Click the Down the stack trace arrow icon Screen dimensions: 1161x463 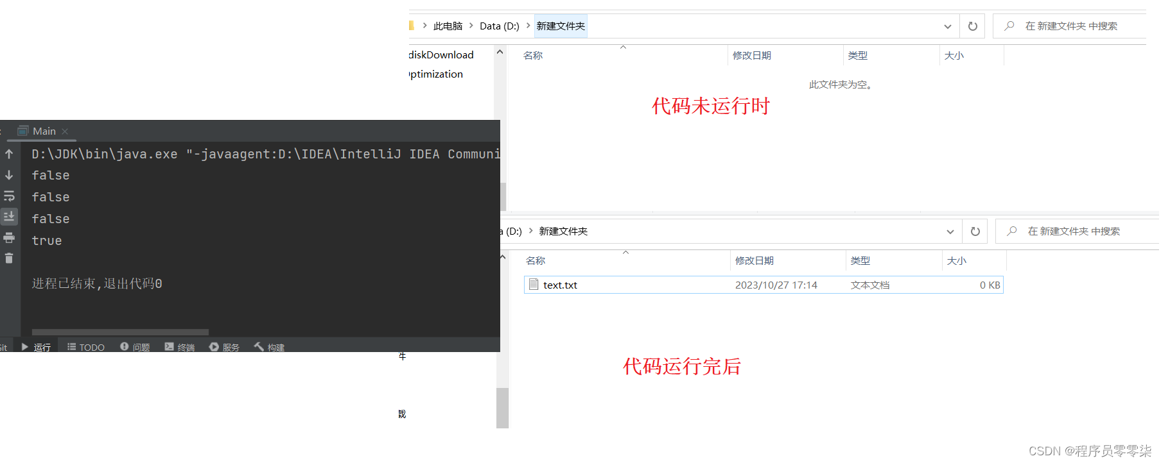tap(9, 175)
